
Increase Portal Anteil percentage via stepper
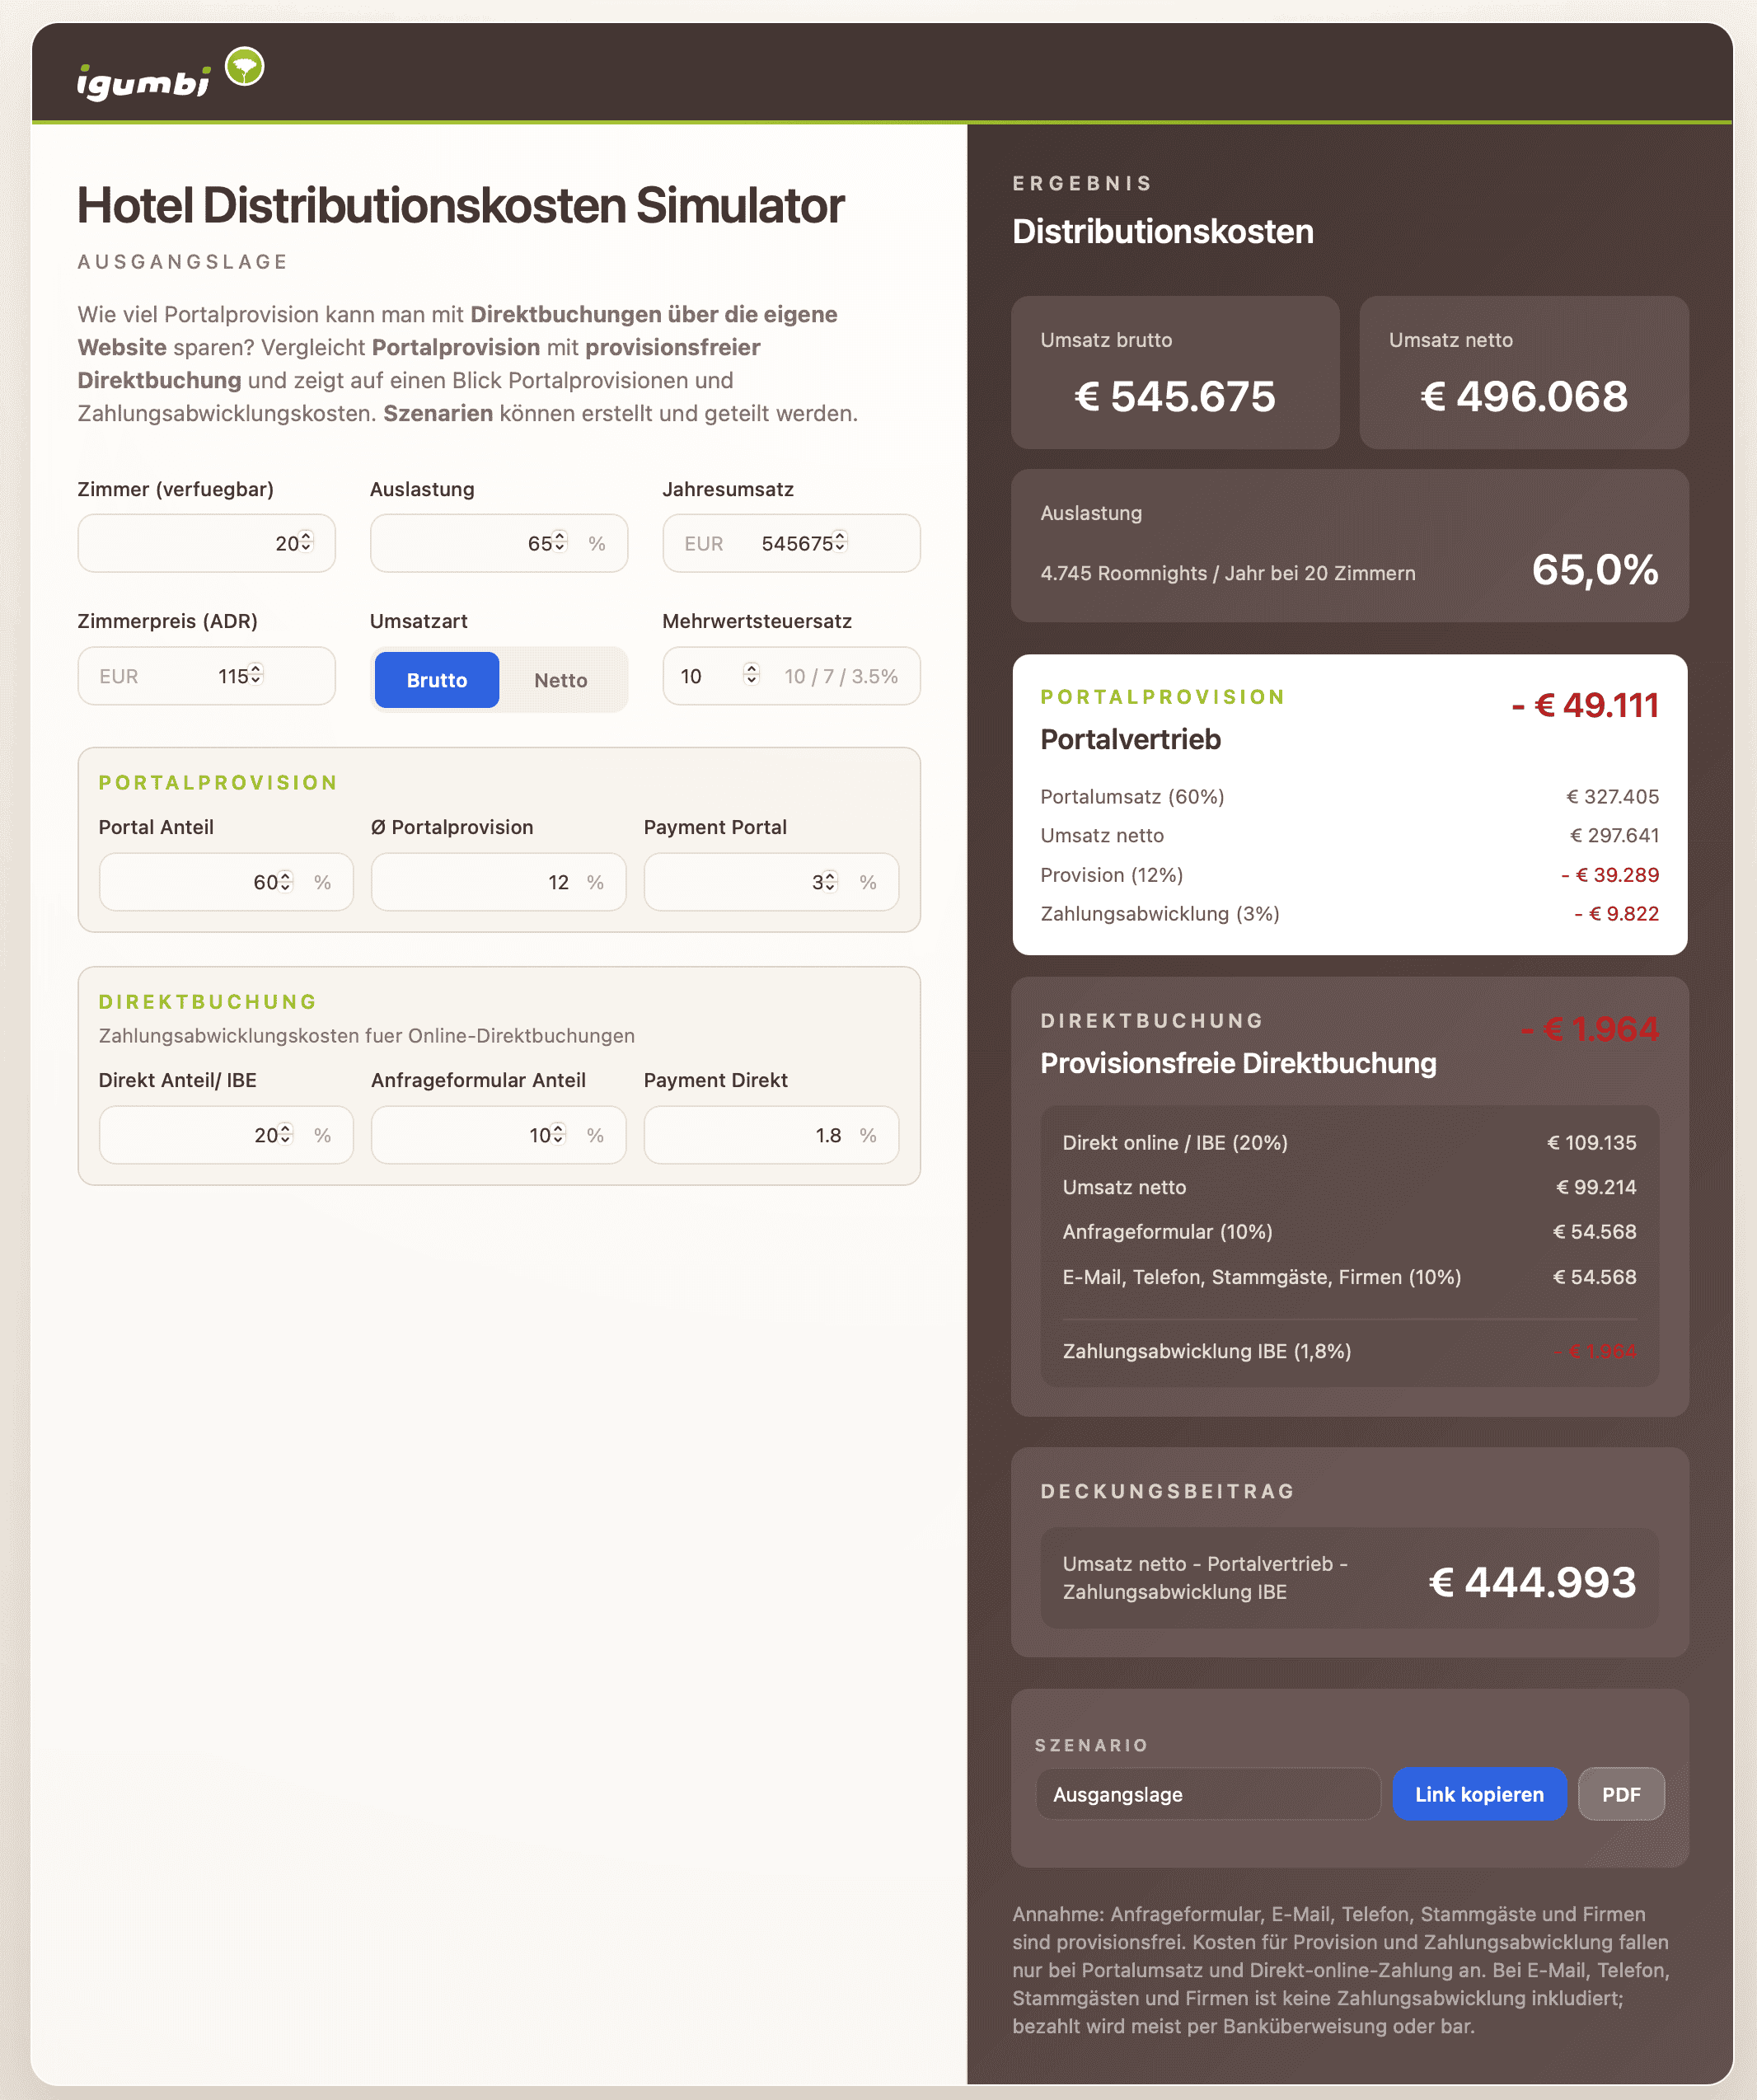coord(287,876)
